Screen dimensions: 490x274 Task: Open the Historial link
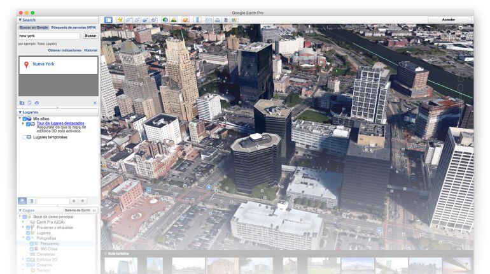pos(90,50)
